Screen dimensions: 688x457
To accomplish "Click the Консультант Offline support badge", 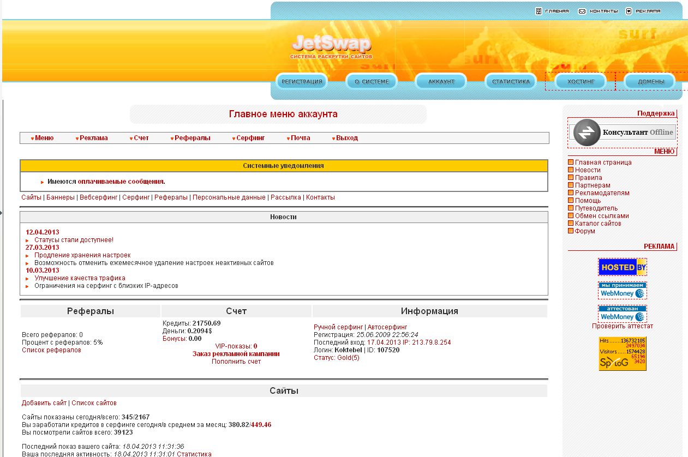I will pos(623,133).
